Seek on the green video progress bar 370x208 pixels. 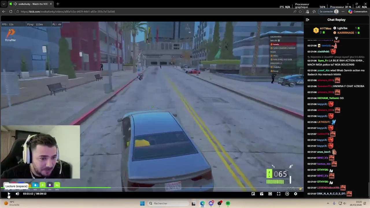click(152, 188)
